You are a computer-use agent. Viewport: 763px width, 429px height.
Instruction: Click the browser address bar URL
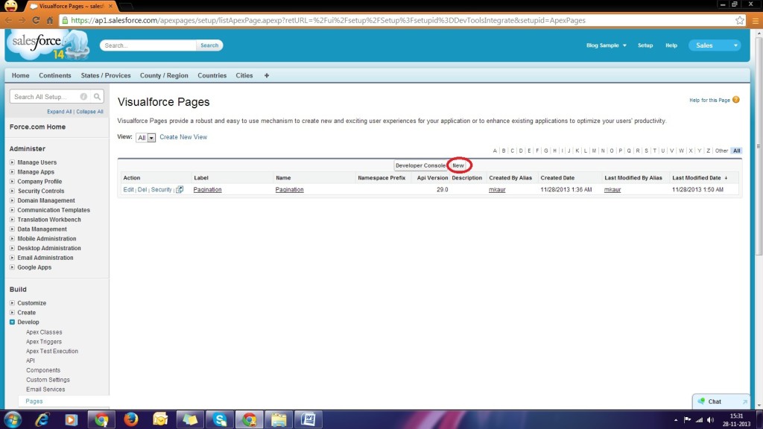328,20
